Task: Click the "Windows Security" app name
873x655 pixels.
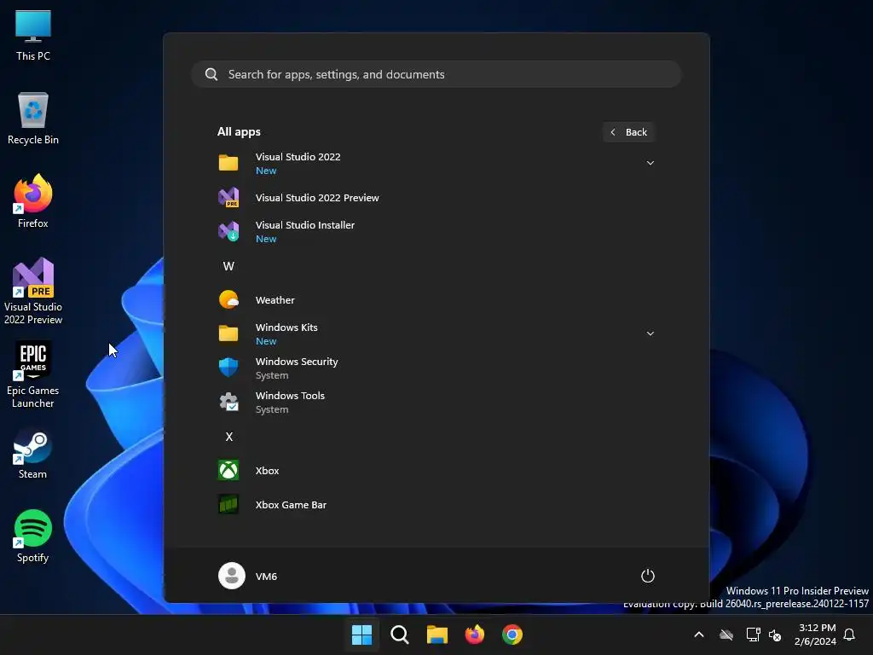Action: (296, 362)
